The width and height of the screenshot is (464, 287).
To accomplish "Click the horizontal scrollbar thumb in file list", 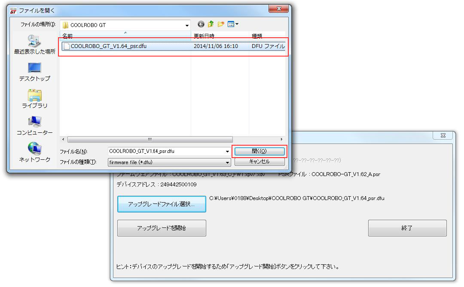I will pos(150,139).
